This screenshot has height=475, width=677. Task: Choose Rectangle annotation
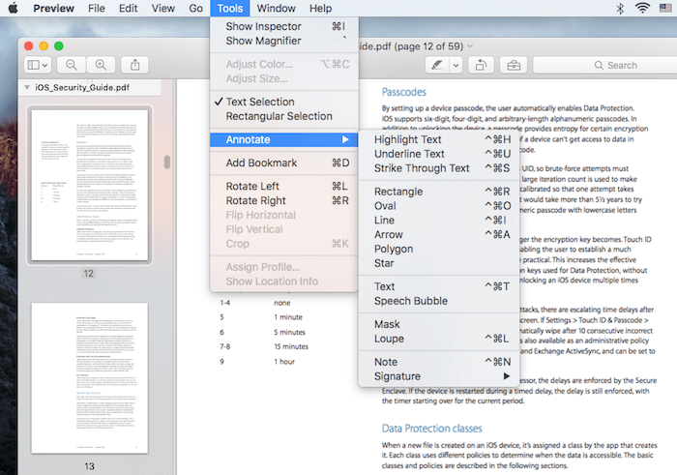click(x=439, y=192)
